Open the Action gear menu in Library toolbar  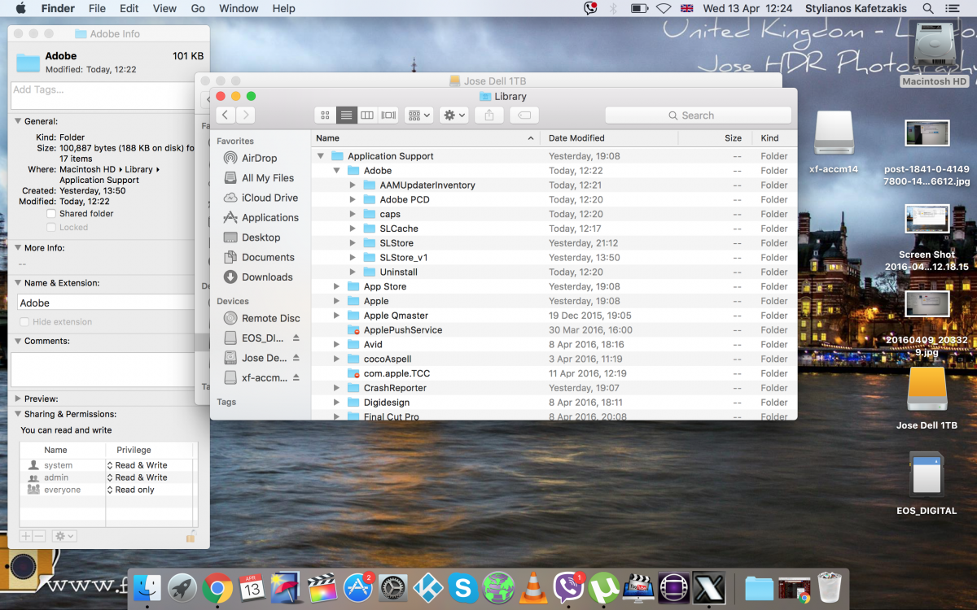pos(453,115)
